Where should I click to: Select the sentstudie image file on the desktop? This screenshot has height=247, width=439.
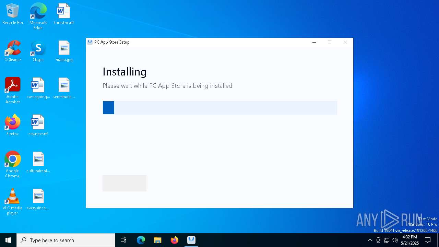tap(64, 88)
